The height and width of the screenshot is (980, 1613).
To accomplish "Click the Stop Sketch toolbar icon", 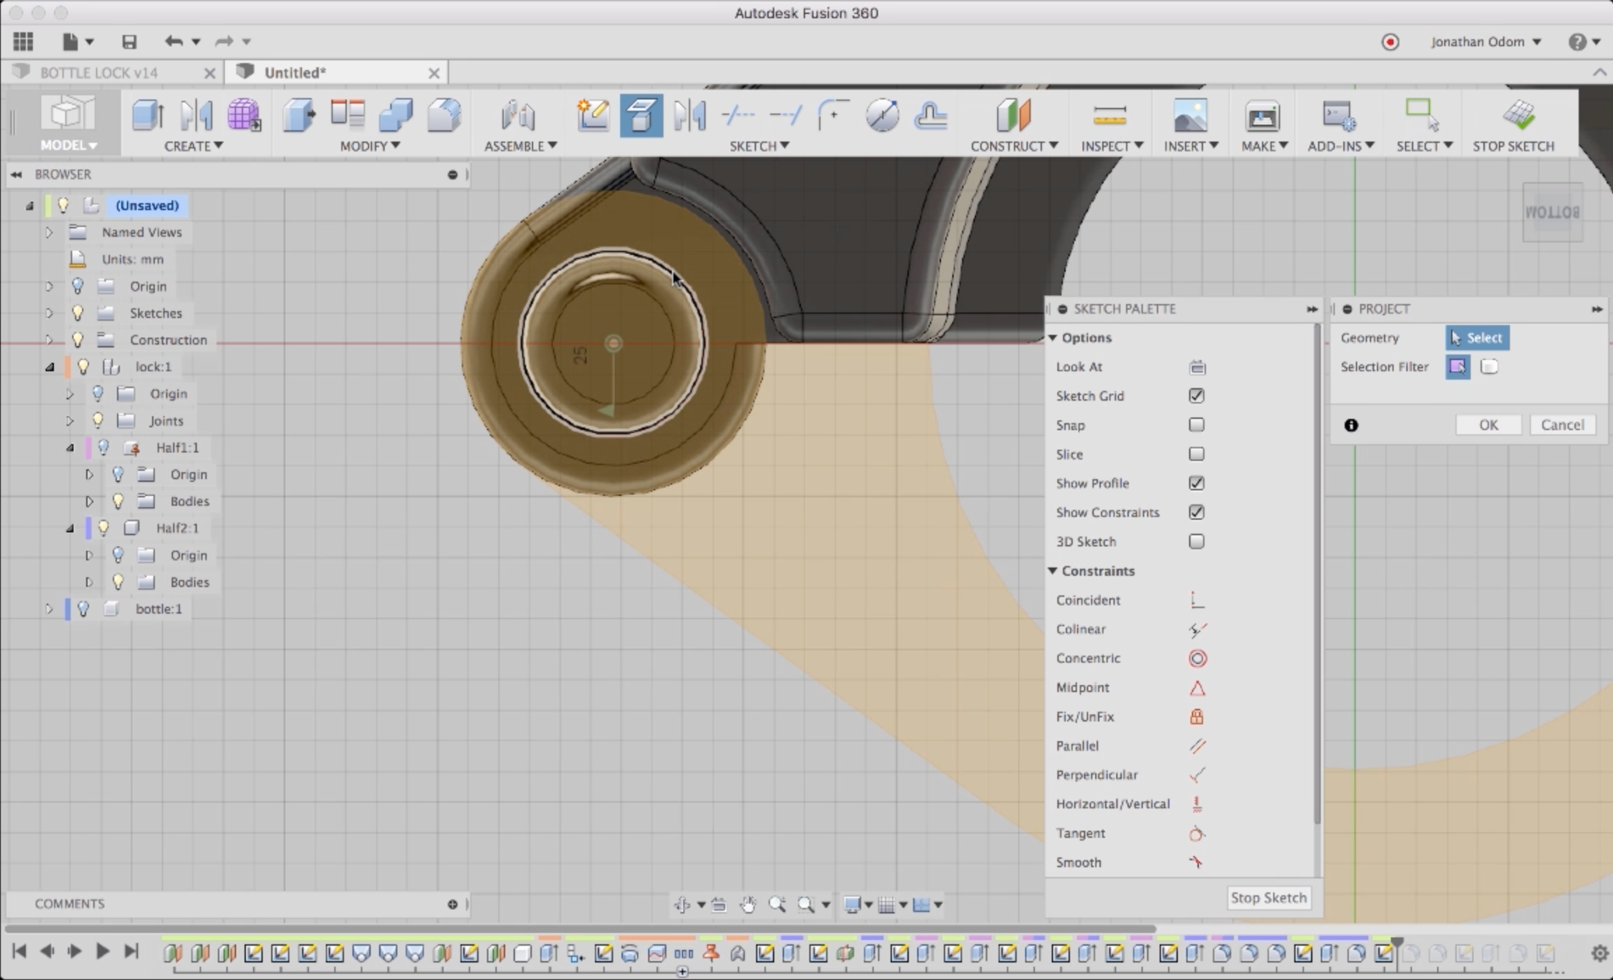I will (1518, 116).
